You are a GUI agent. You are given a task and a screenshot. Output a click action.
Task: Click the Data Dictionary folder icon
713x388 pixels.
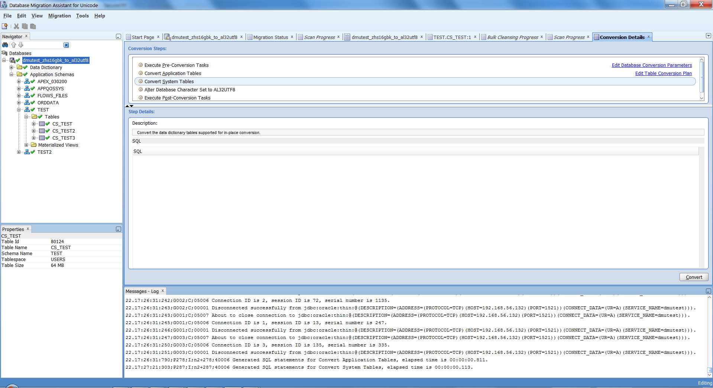click(20, 67)
